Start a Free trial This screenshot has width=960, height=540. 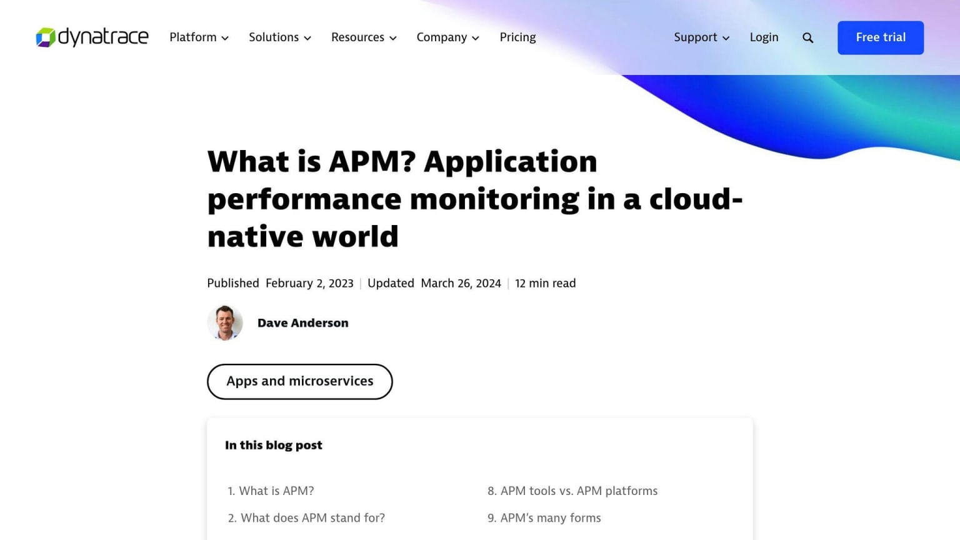881,37
